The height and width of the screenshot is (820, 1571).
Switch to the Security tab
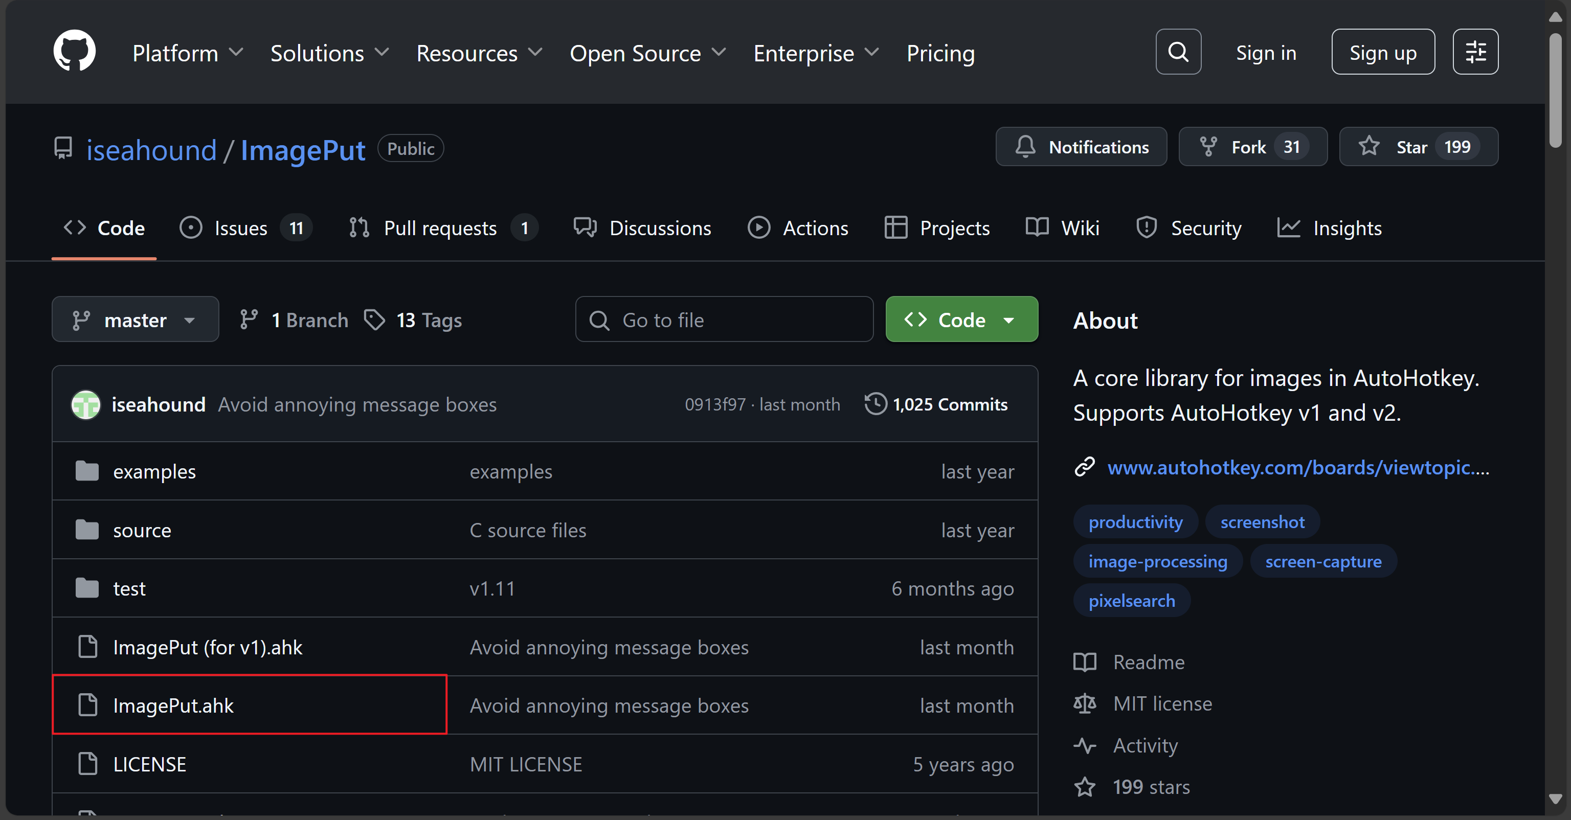click(1188, 228)
